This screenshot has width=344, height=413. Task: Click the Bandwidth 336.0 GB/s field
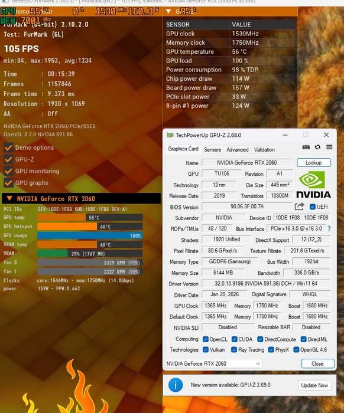point(307,273)
